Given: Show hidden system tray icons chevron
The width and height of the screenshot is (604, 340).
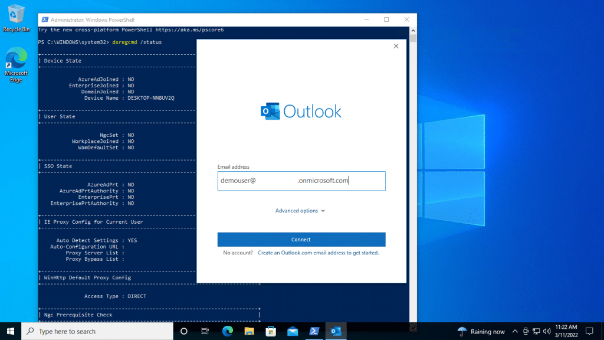Looking at the screenshot, I should pyautogui.click(x=515, y=331).
